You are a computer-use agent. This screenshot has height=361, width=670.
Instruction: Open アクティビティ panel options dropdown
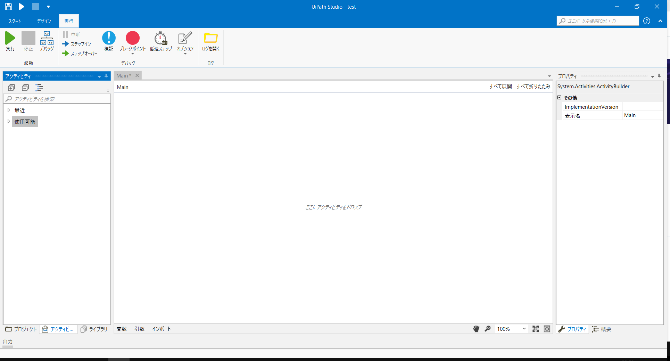(x=99, y=76)
